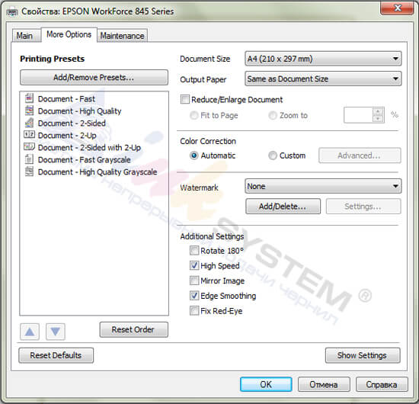419x404 pixels.
Task: Select 'Document - 2-Sided with 2-Up' preset text
Action: tap(89, 148)
